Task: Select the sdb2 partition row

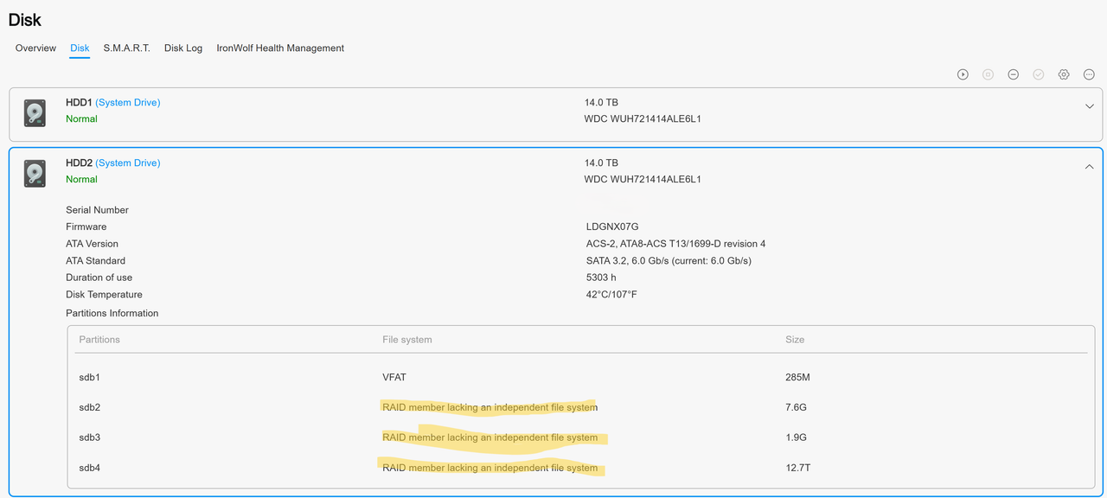Action: tap(580, 407)
